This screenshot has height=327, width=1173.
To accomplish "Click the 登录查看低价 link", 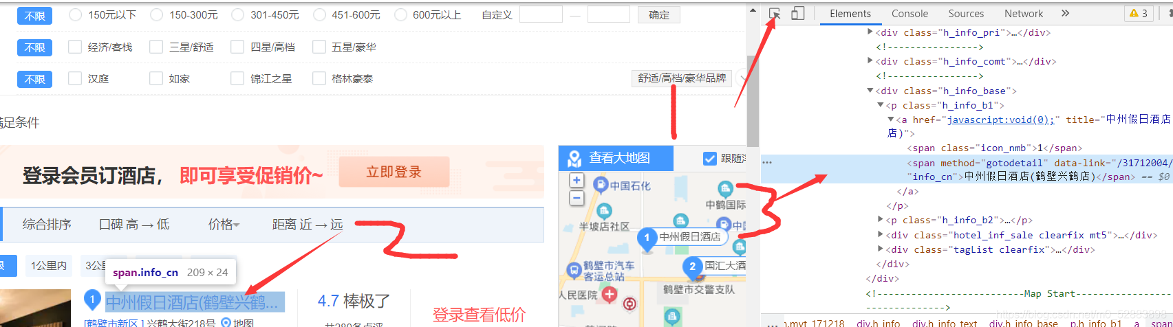I will coord(479,315).
